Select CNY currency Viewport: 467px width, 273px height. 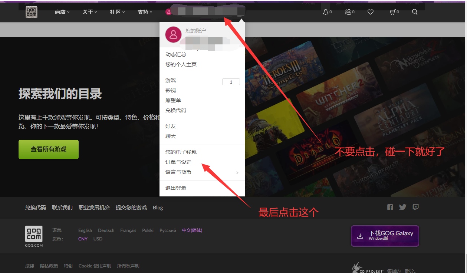(x=83, y=239)
